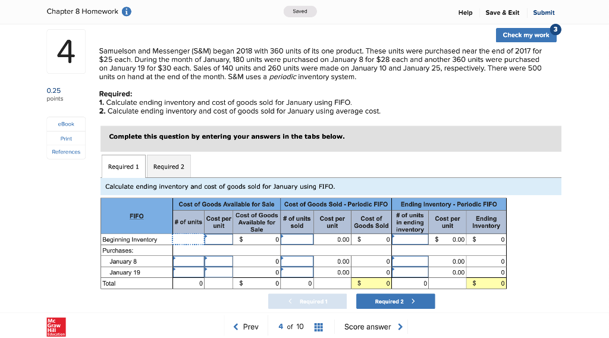Click January 8 cost per unit field

tap(219, 261)
